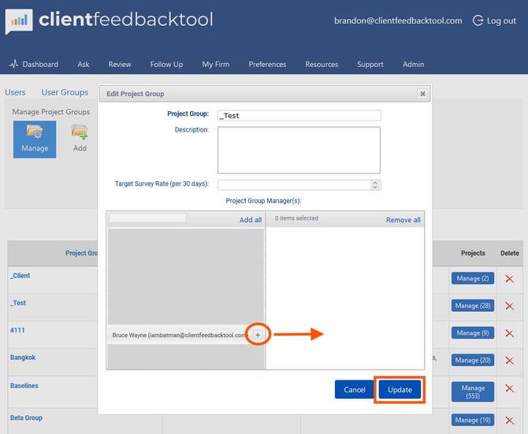Viewport: 528px width, 434px height.
Task: Add Bruce Wayne using plus icon
Action: click(258, 335)
